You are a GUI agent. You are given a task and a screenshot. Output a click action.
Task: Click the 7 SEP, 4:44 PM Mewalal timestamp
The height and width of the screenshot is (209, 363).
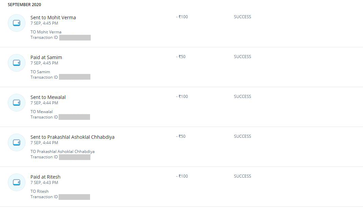[x=44, y=103]
